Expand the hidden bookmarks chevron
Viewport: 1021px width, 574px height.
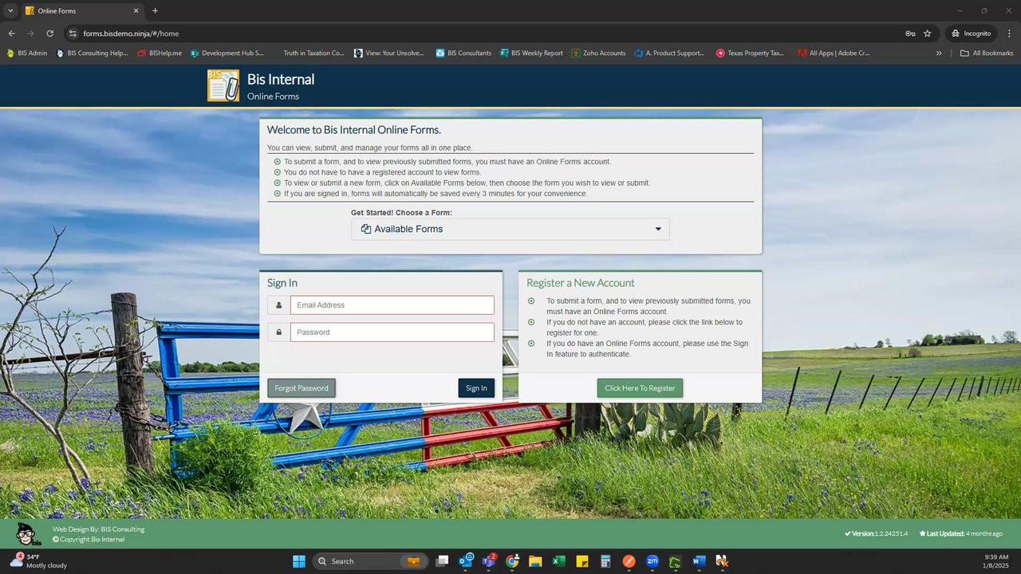(939, 53)
